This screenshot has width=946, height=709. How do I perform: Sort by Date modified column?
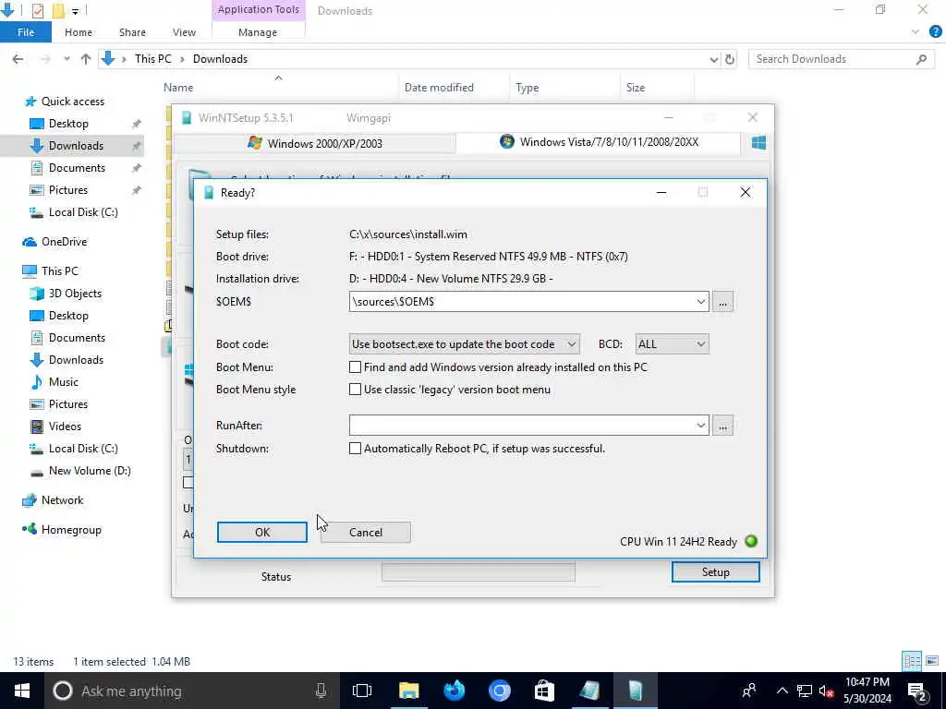point(439,88)
